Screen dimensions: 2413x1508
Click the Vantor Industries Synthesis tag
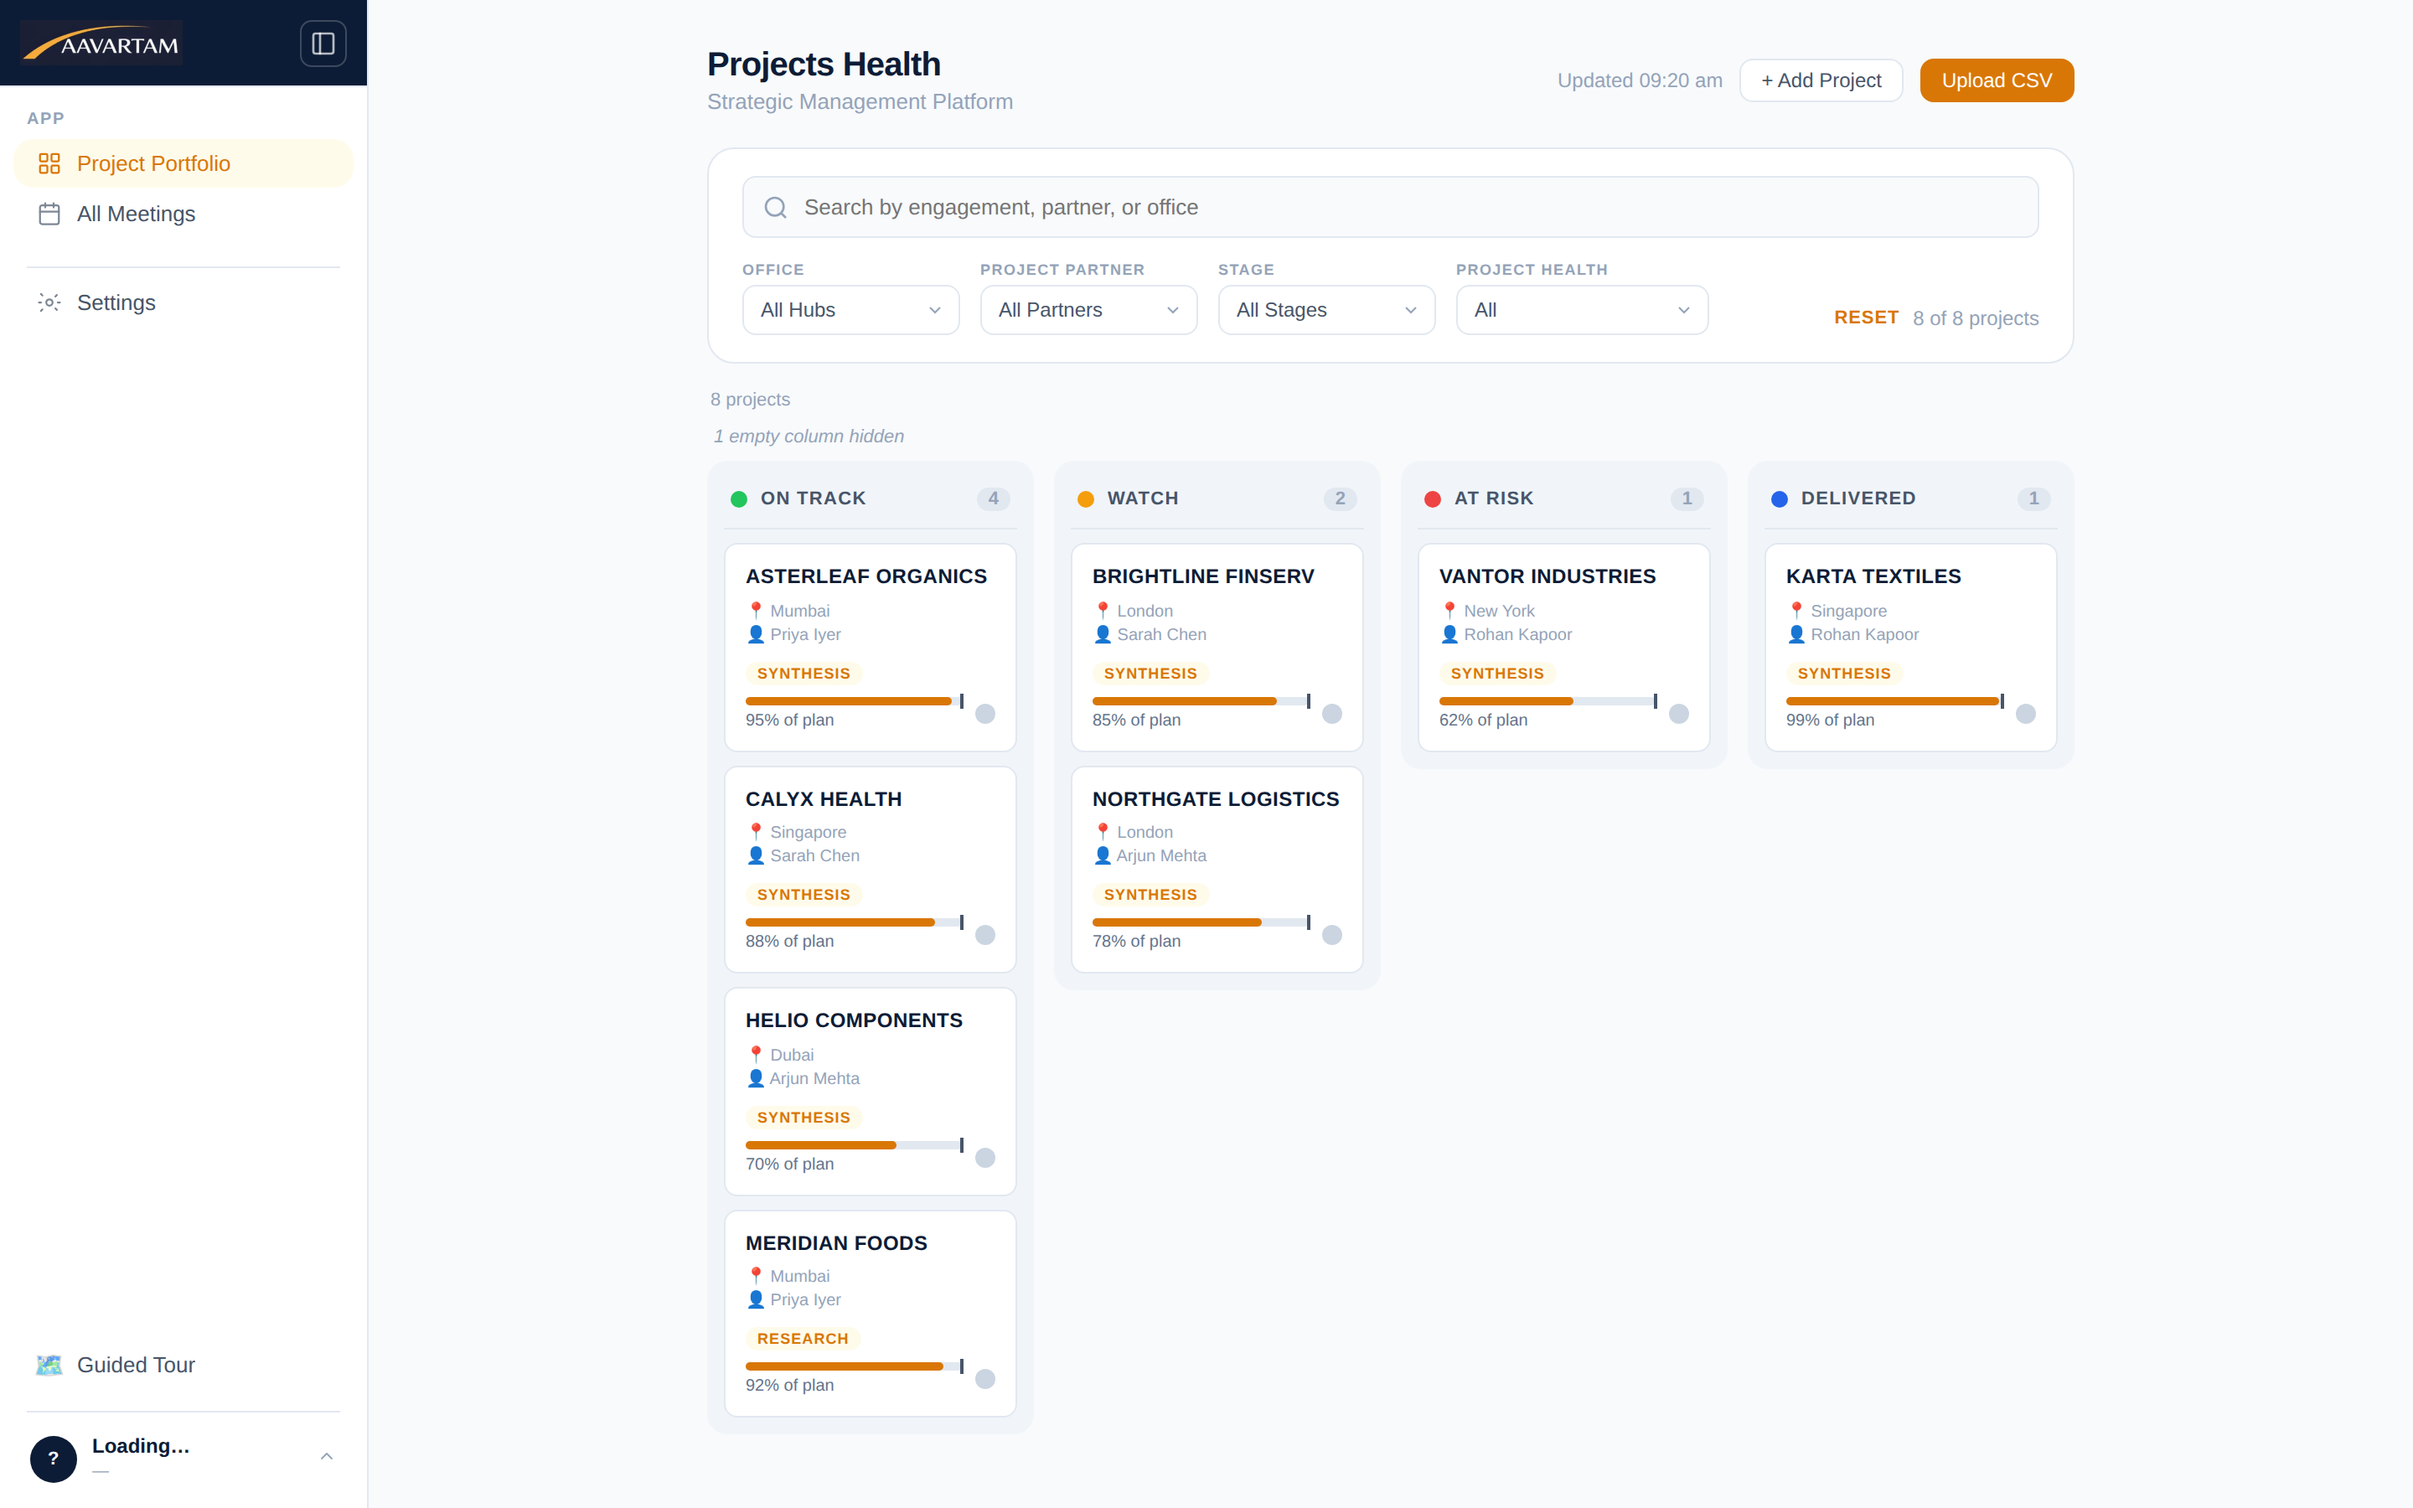pyautogui.click(x=1496, y=674)
